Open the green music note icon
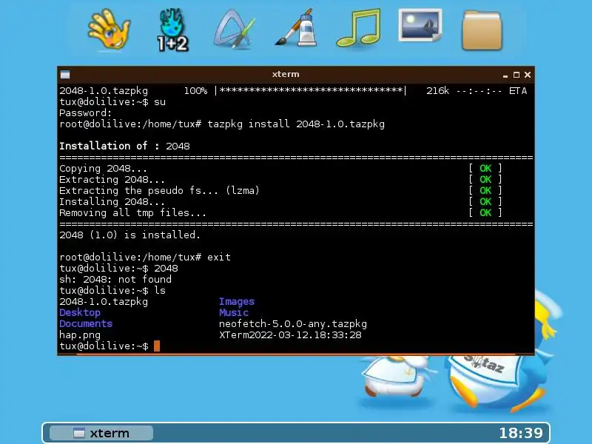This screenshot has height=444, width=592. click(x=358, y=27)
